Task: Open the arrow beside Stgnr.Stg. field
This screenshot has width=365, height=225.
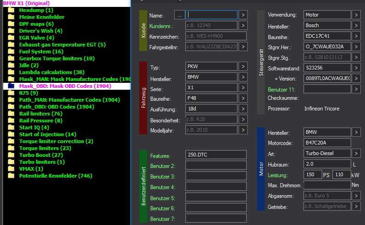Action: click(x=356, y=57)
